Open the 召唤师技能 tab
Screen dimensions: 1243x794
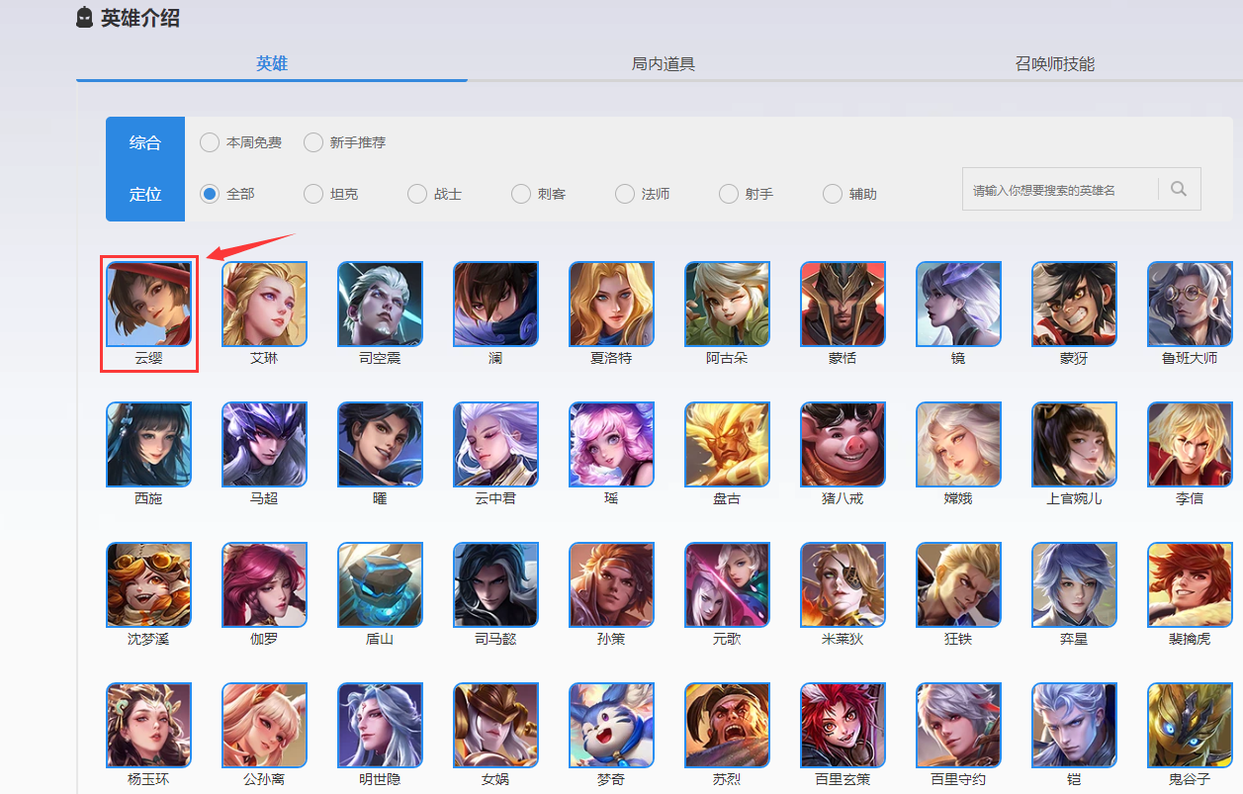[1055, 63]
